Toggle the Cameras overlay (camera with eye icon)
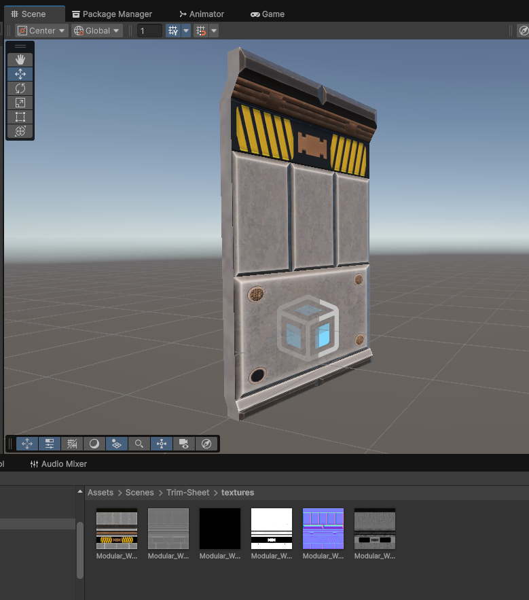529x600 pixels. point(184,444)
